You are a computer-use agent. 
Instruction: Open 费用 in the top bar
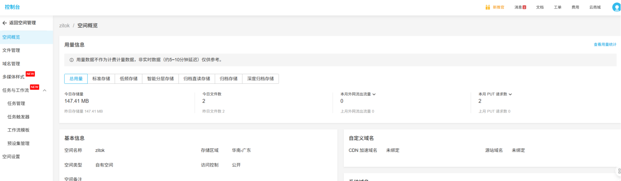tap(575, 7)
